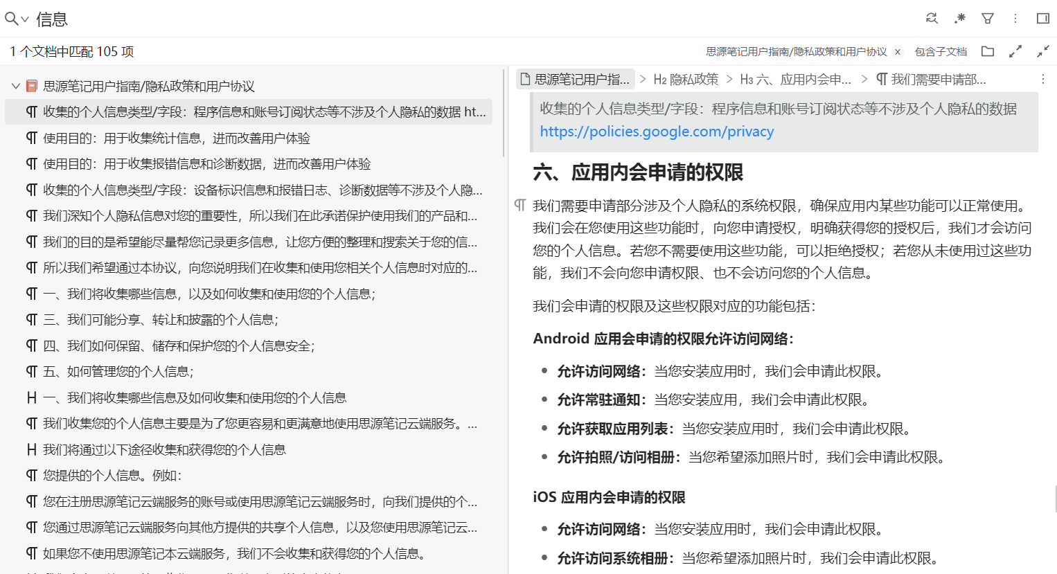Click the search input containing 信息
The image size is (1057, 574).
(x=471, y=19)
